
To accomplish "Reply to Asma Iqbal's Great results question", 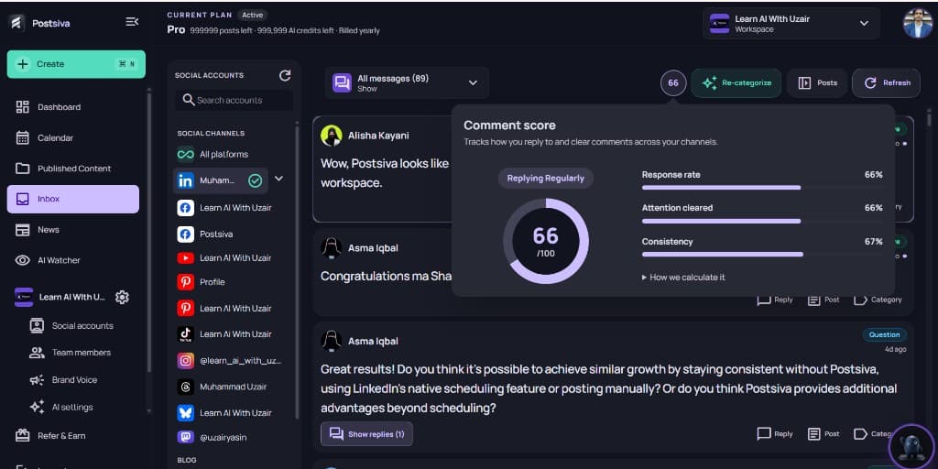I will (775, 434).
